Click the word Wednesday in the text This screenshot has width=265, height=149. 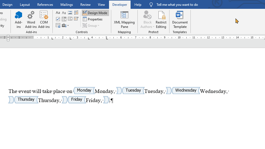point(213,91)
